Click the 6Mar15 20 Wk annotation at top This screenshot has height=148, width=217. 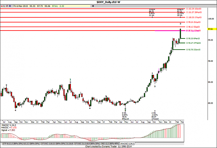click(x=180, y=12)
